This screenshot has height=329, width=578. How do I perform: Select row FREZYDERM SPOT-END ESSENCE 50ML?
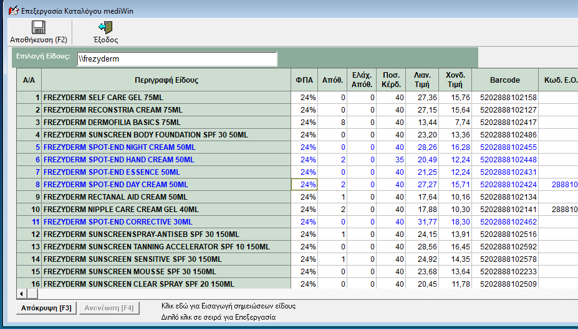(166, 172)
